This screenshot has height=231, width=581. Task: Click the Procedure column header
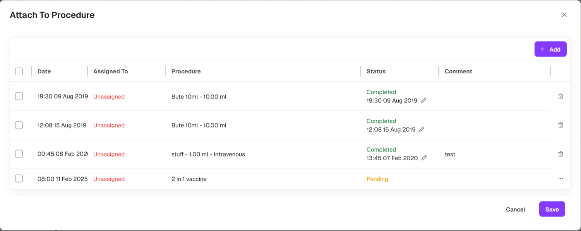[x=186, y=71]
